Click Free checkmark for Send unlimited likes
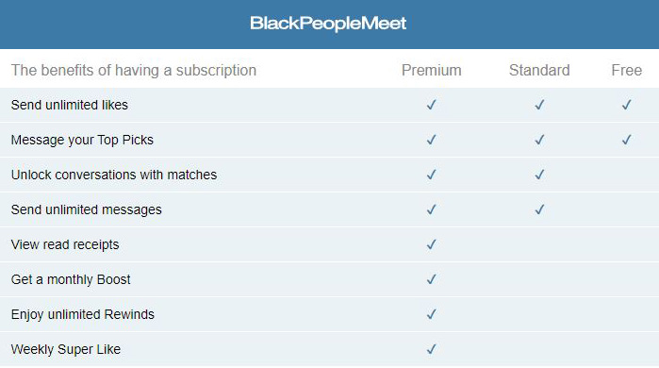This screenshot has width=659, height=368. 627,105
